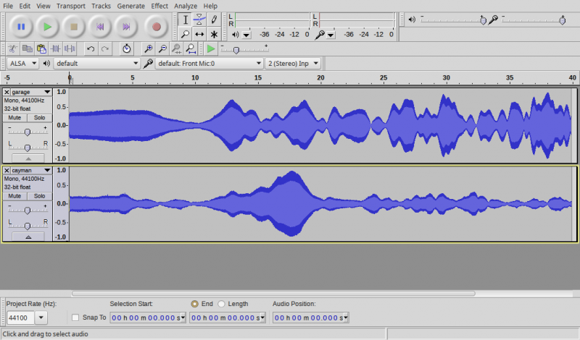Choose the Time Shift tool

199,34
